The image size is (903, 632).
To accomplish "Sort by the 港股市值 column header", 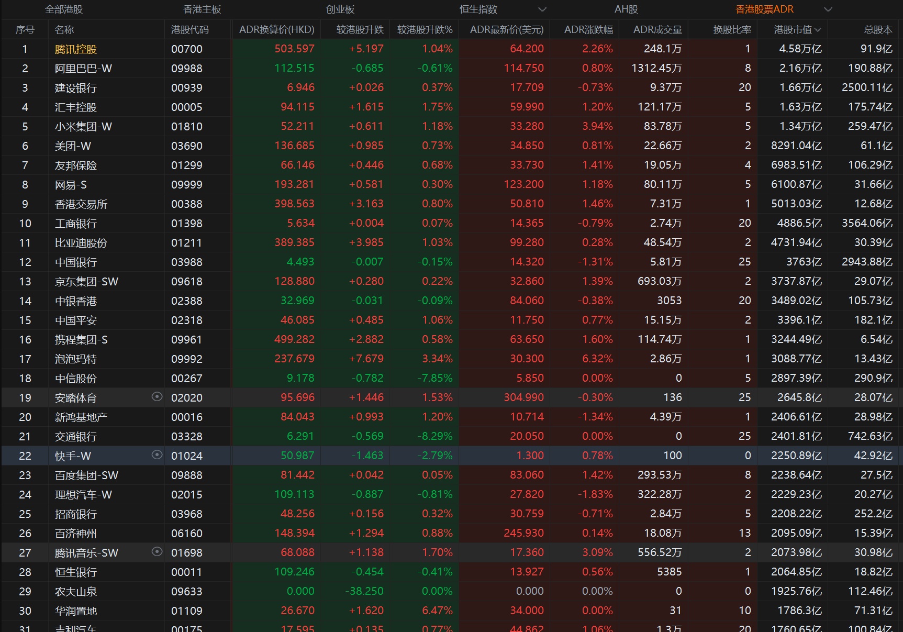I will (x=793, y=30).
